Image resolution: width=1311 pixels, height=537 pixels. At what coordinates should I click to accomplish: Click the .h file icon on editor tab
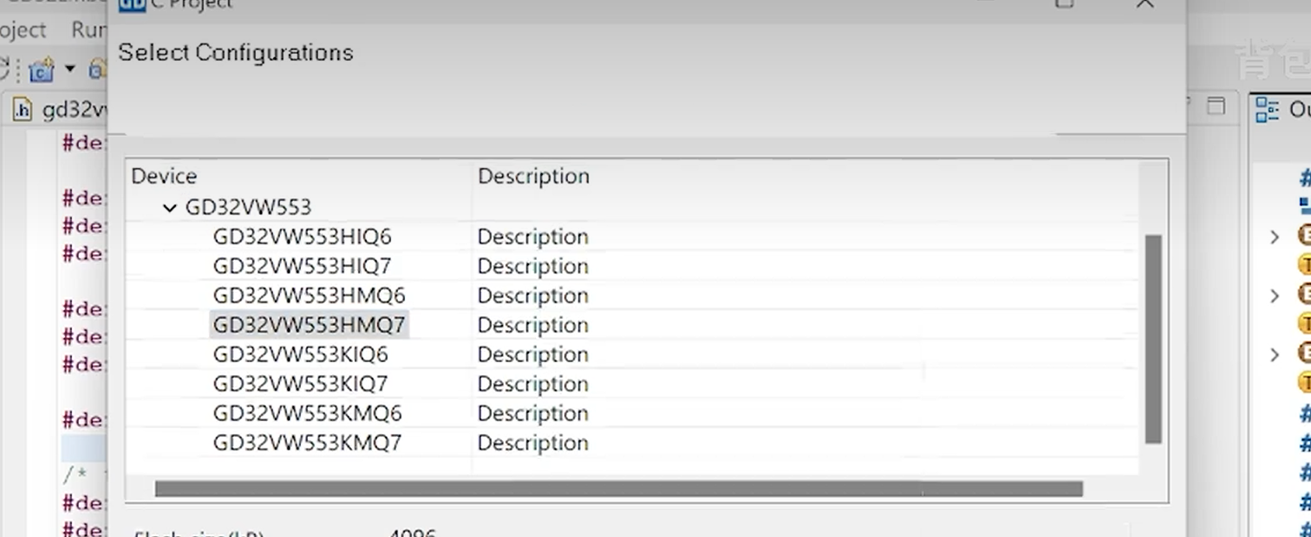pyautogui.click(x=23, y=110)
